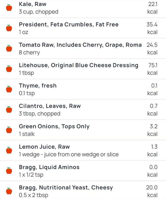
Task: Tap the 0.1 tsp serving of Thyme
Action: click(x=27, y=93)
